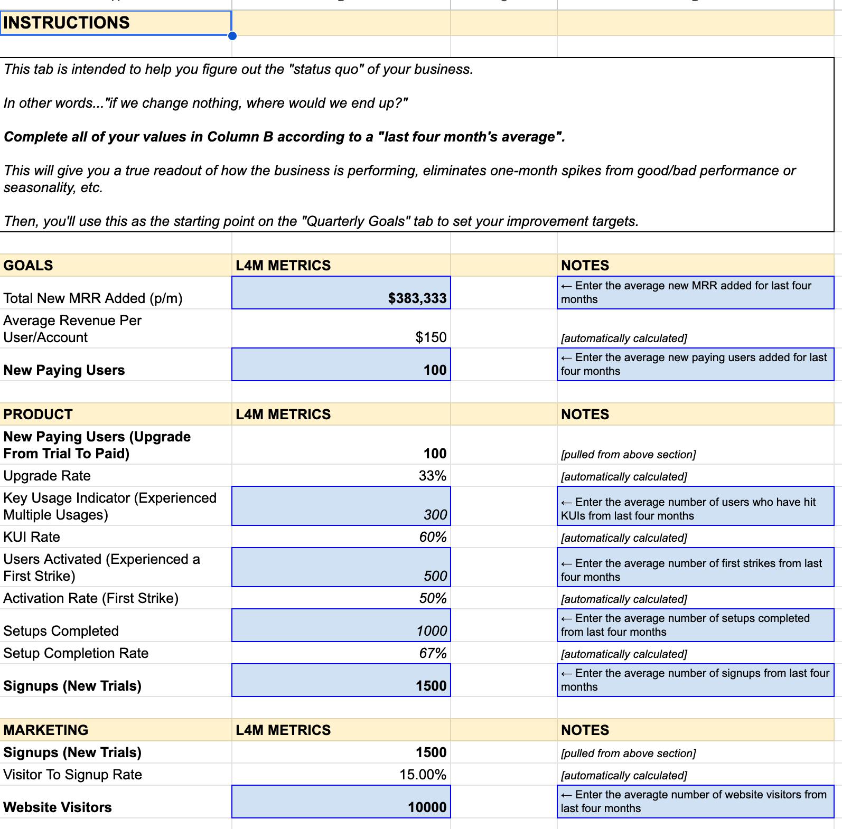Viewport: 842px width, 829px height.
Task: Click the Setup Completion Rate 67% cell
Action: tap(341, 653)
